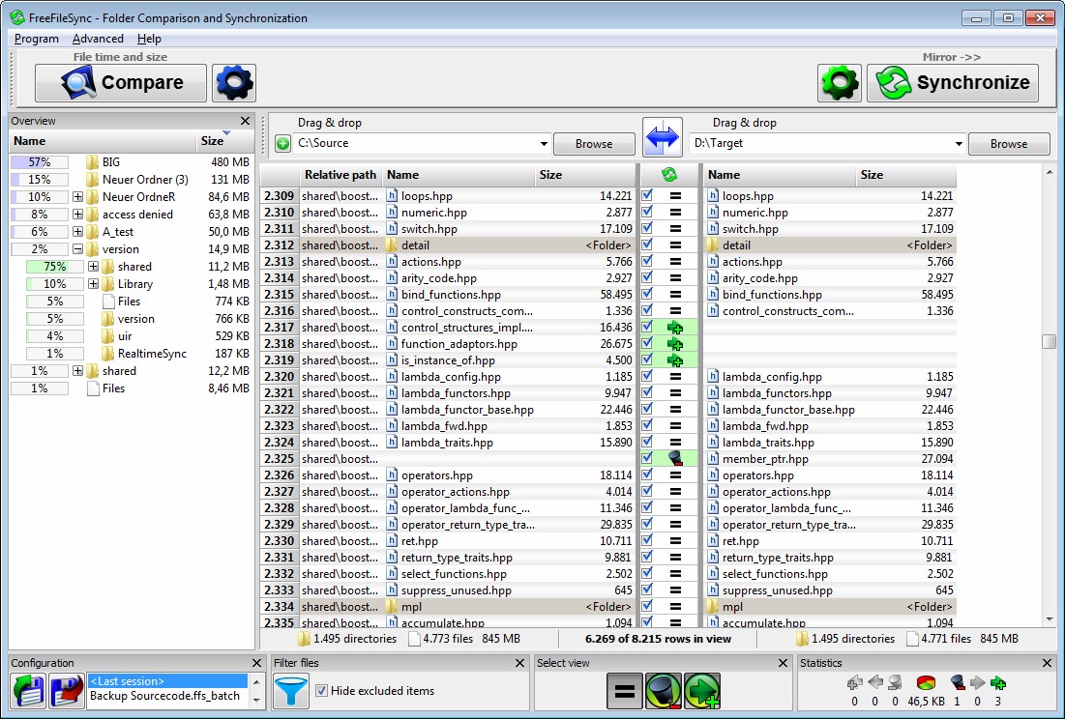Click Browse for the D:\Target folder

coord(1008,144)
